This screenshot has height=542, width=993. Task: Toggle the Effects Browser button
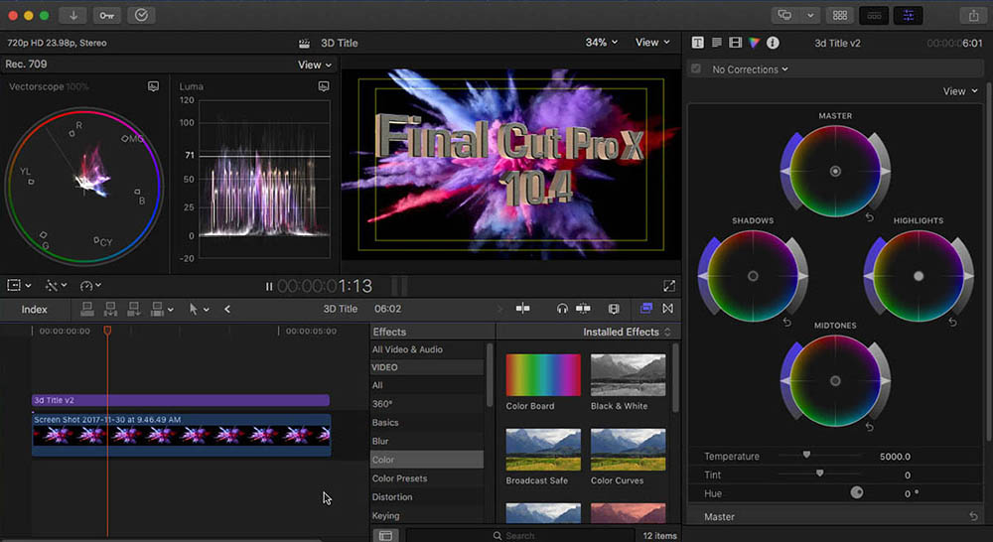pos(646,309)
